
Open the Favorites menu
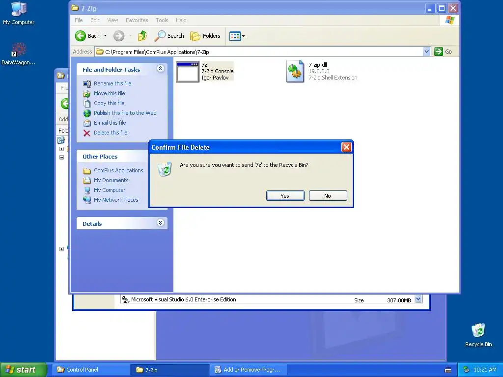pos(137,20)
